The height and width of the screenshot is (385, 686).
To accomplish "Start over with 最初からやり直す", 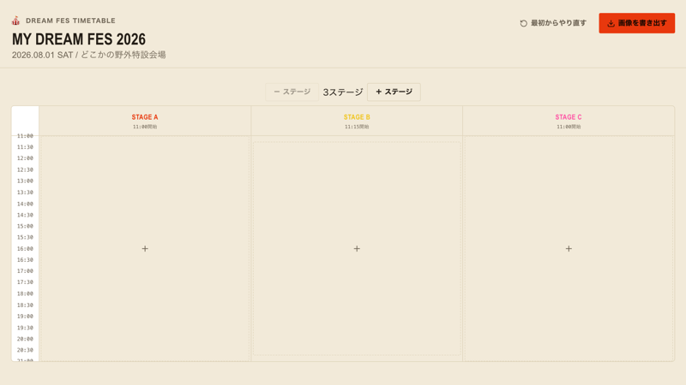I will [x=553, y=23].
